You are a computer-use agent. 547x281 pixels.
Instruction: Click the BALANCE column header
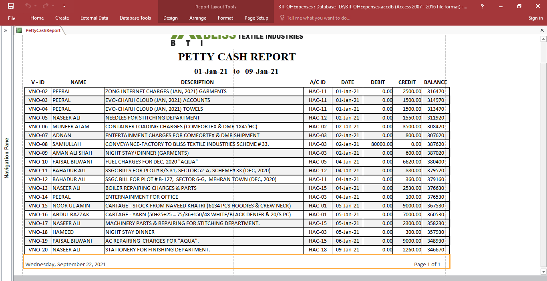click(436, 82)
